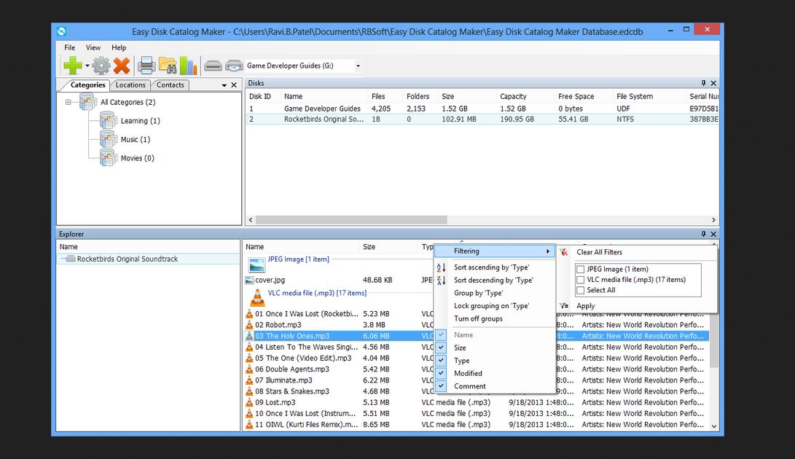795x459 pixels.
Task: Choose Sort ascending by 'Type'
Action: (x=491, y=267)
